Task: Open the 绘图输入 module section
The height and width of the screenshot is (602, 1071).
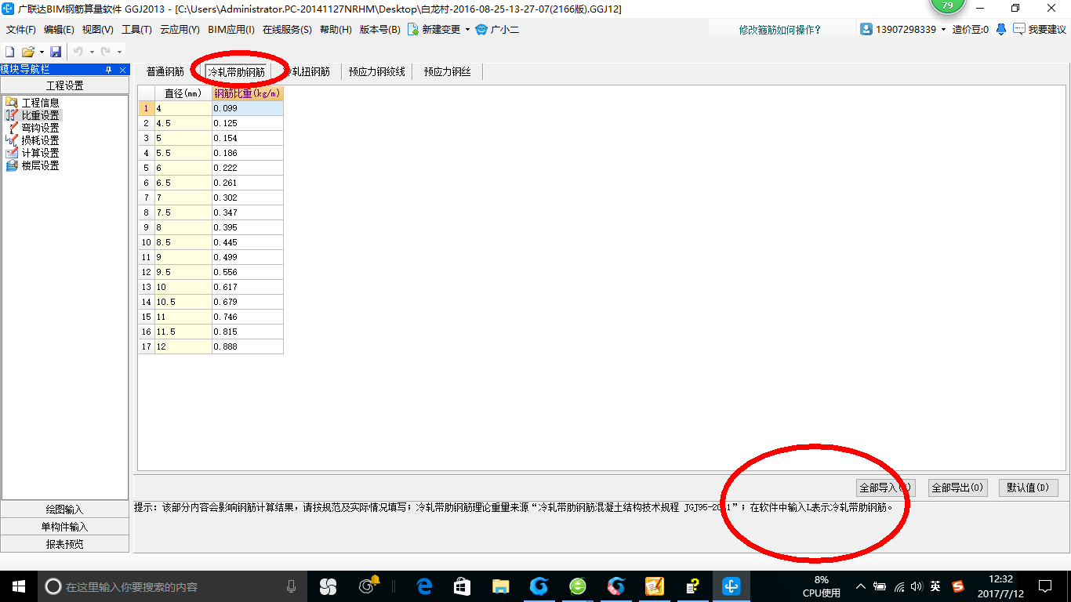Action: coord(64,510)
